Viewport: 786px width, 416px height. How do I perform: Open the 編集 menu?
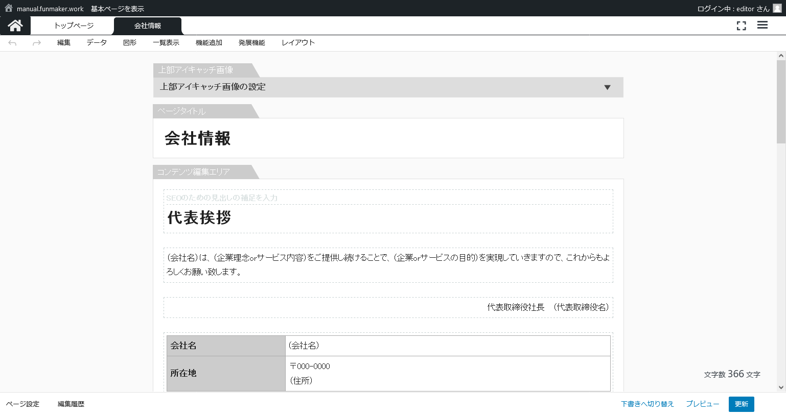[x=64, y=43]
